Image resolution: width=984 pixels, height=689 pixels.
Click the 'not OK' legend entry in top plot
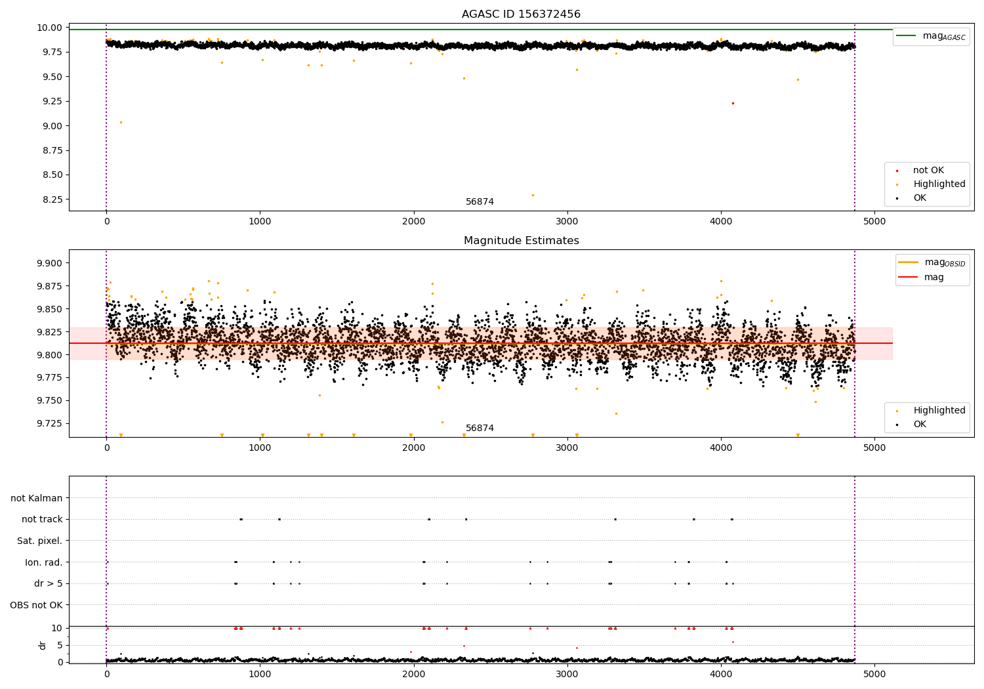(920, 171)
